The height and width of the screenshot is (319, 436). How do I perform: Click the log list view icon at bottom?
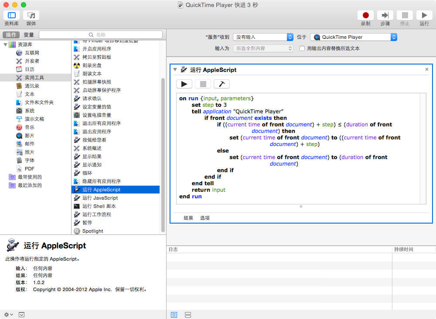(x=174, y=315)
